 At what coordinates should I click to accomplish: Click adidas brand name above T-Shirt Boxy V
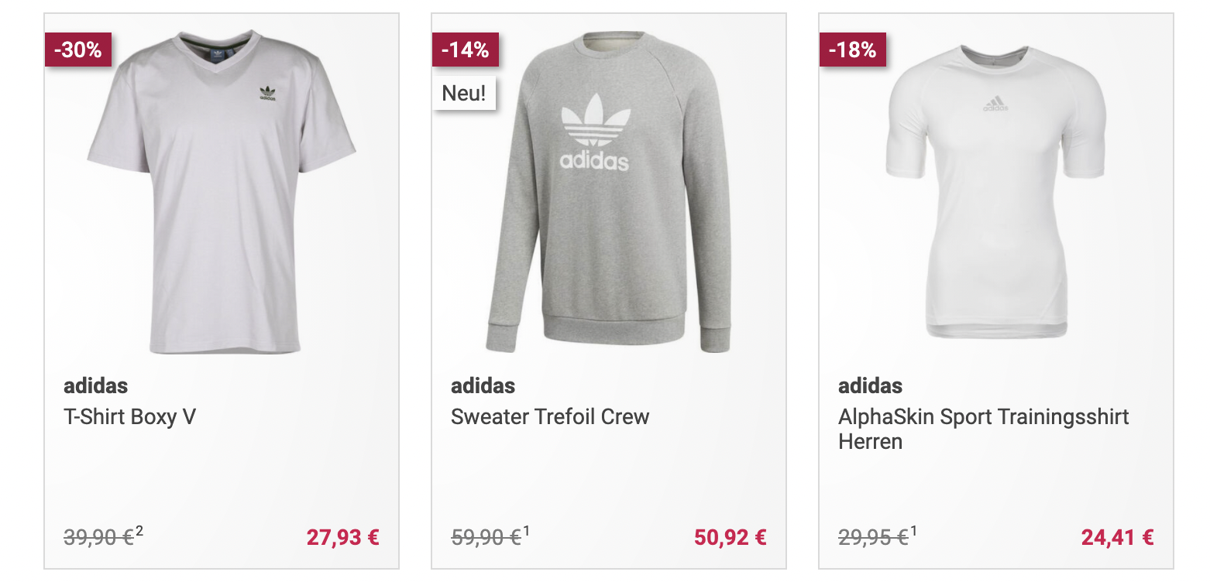click(95, 386)
